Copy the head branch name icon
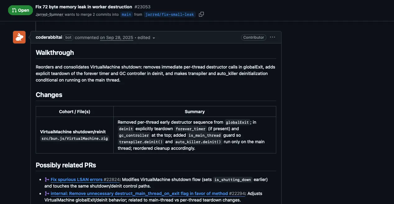This screenshot has height=204, width=394. [201, 14]
